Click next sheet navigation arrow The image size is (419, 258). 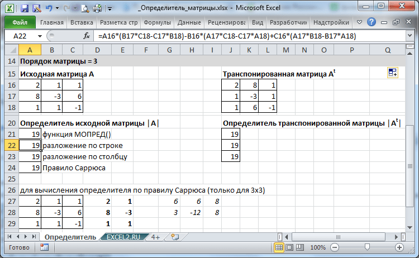[26, 237]
